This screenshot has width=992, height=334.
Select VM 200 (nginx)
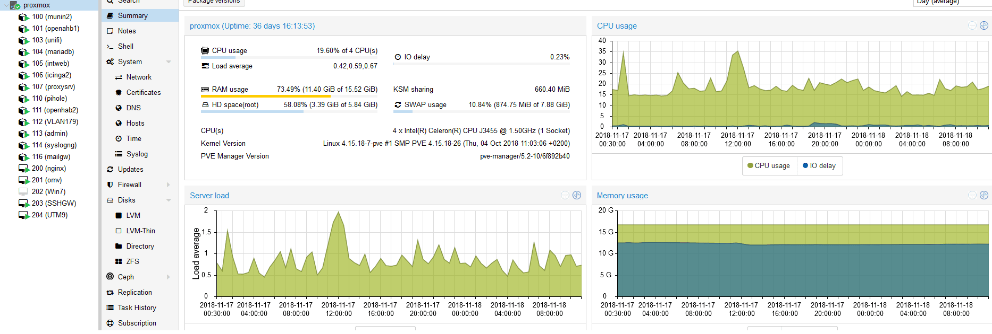click(x=49, y=169)
